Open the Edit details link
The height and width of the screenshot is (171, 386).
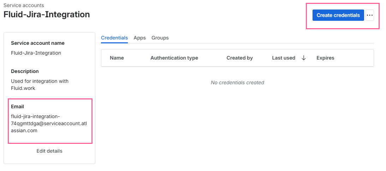click(49, 151)
